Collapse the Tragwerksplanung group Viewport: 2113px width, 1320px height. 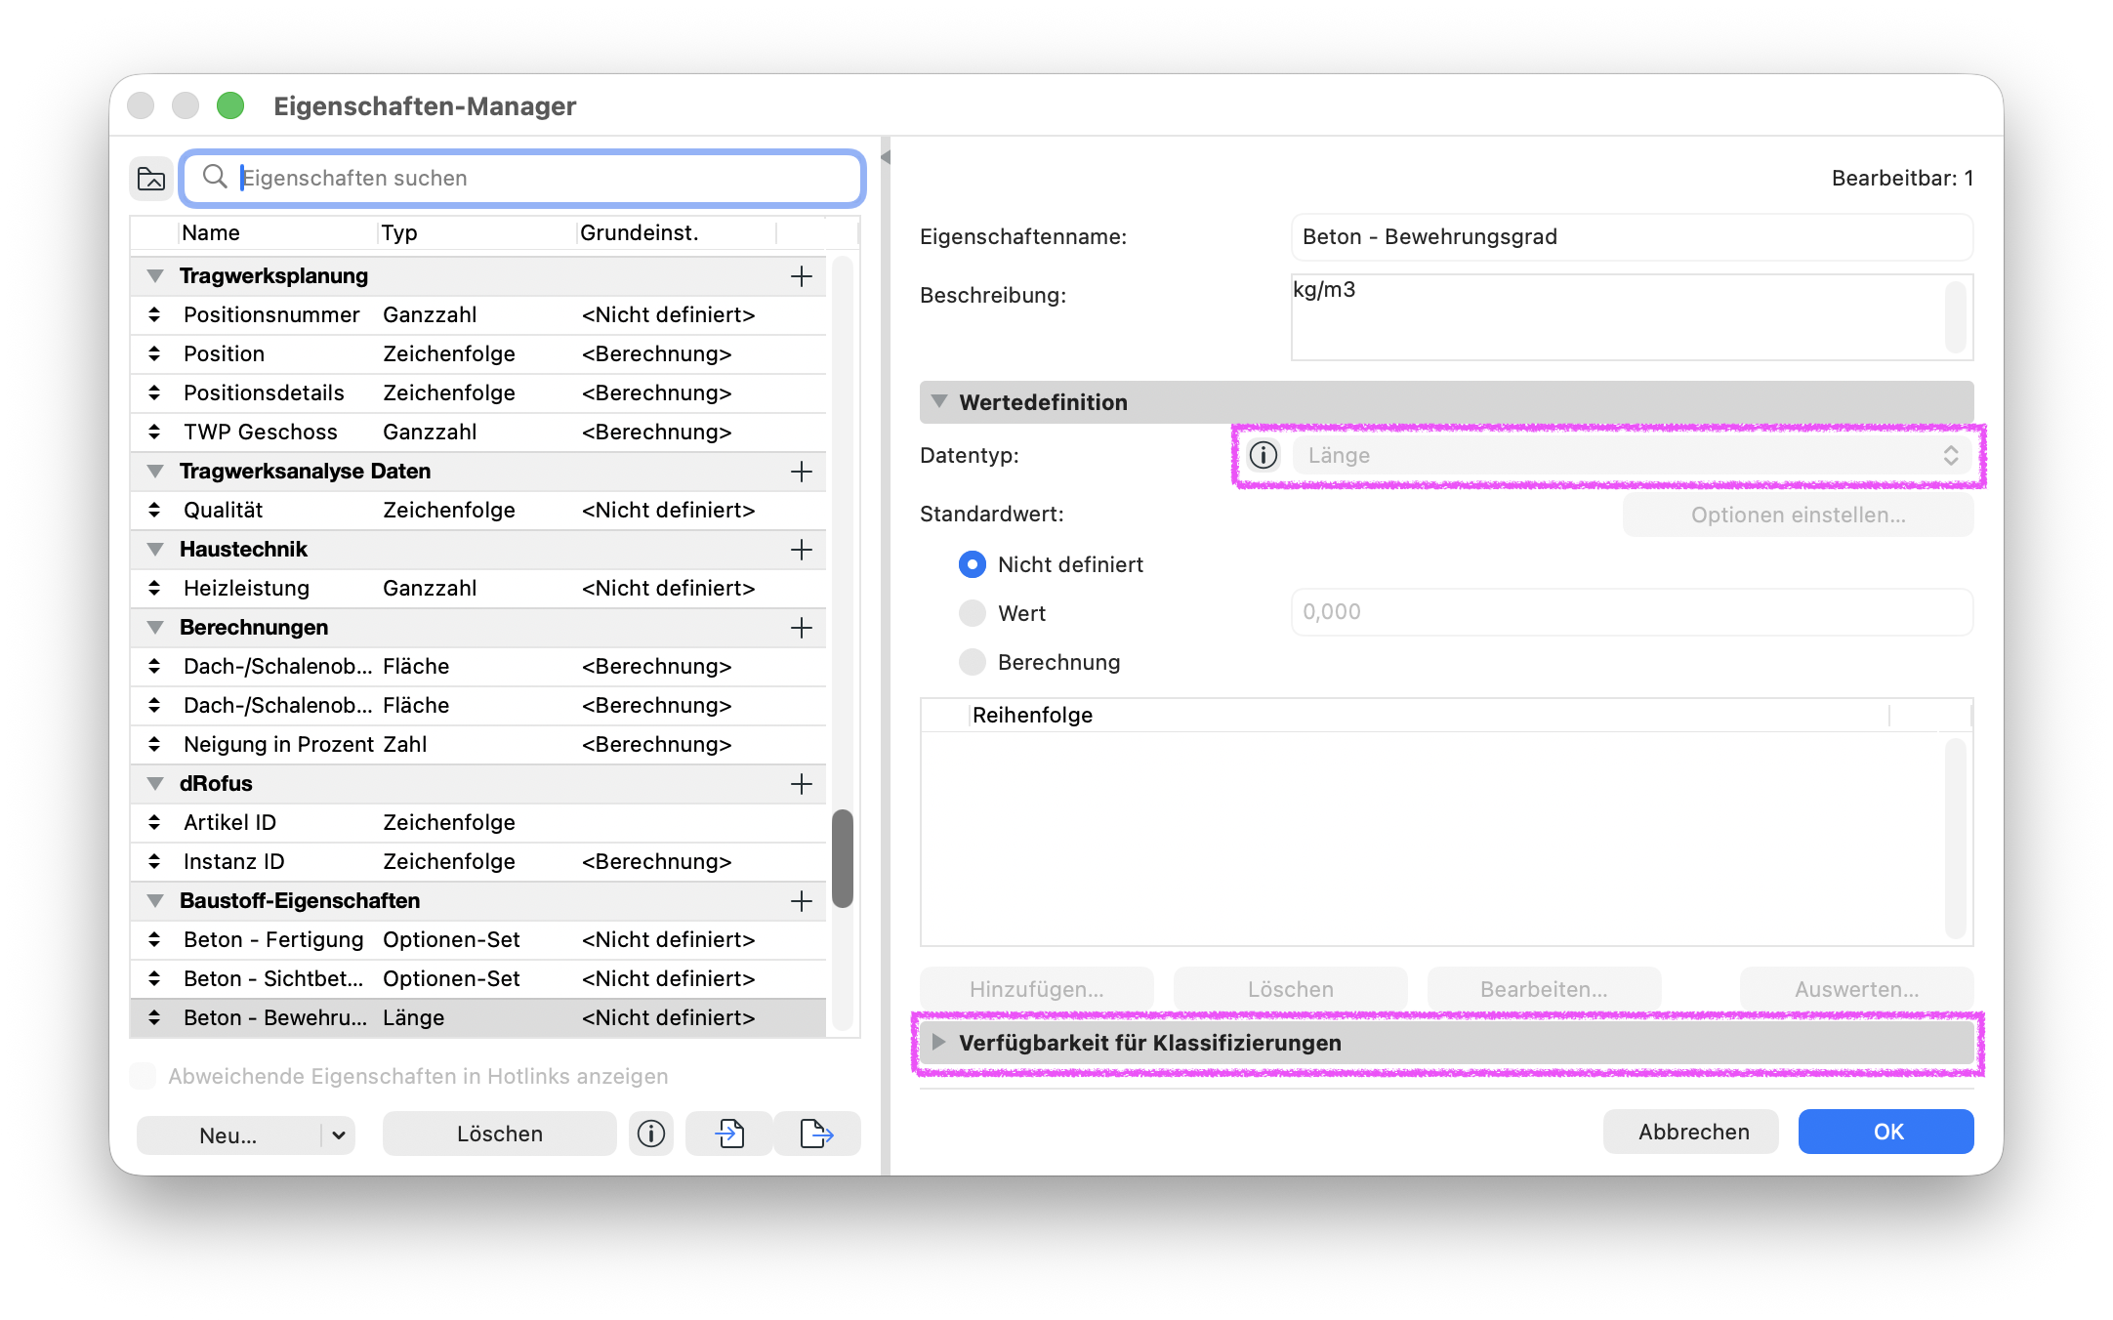[155, 276]
